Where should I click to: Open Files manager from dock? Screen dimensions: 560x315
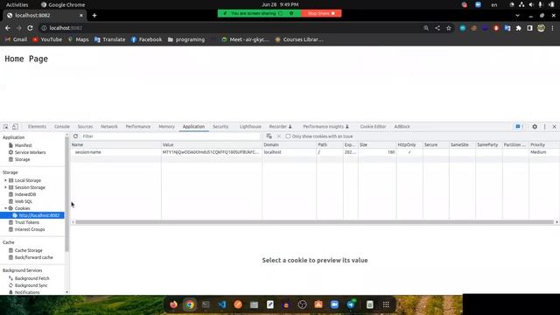point(254,304)
